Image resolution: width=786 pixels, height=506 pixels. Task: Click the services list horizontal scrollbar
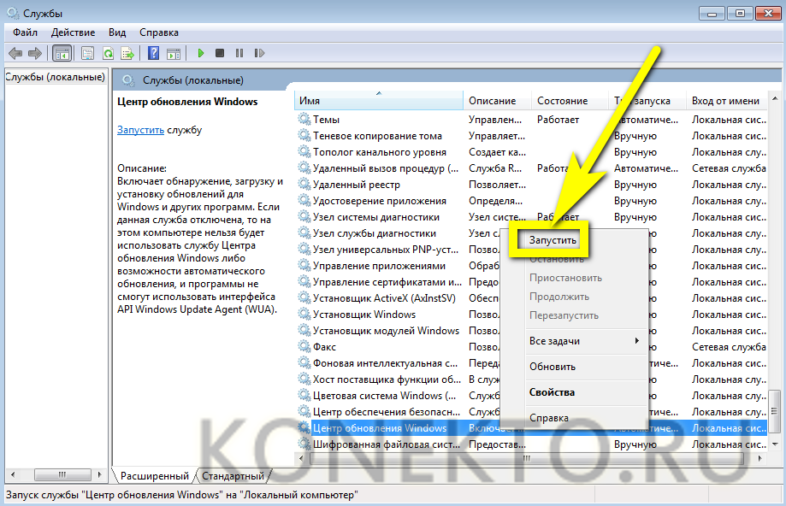click(x=529, y=458)
